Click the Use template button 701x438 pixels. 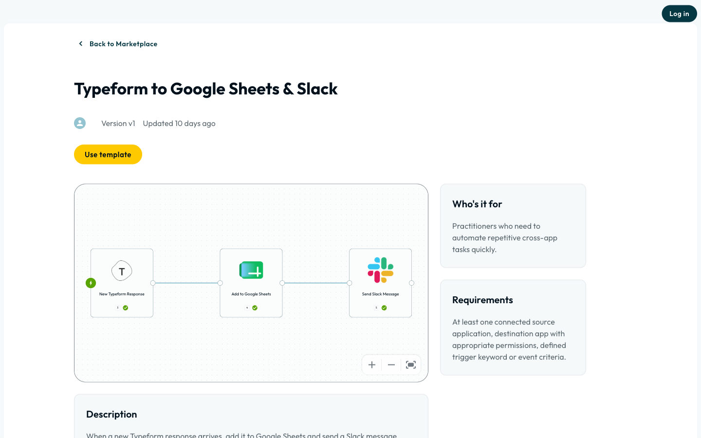click(108, 154)
